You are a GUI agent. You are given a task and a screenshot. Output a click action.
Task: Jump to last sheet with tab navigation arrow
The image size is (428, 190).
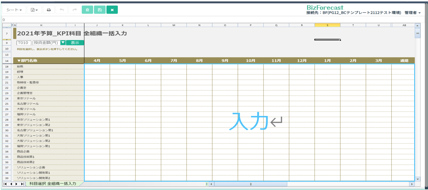coord(22,184)
